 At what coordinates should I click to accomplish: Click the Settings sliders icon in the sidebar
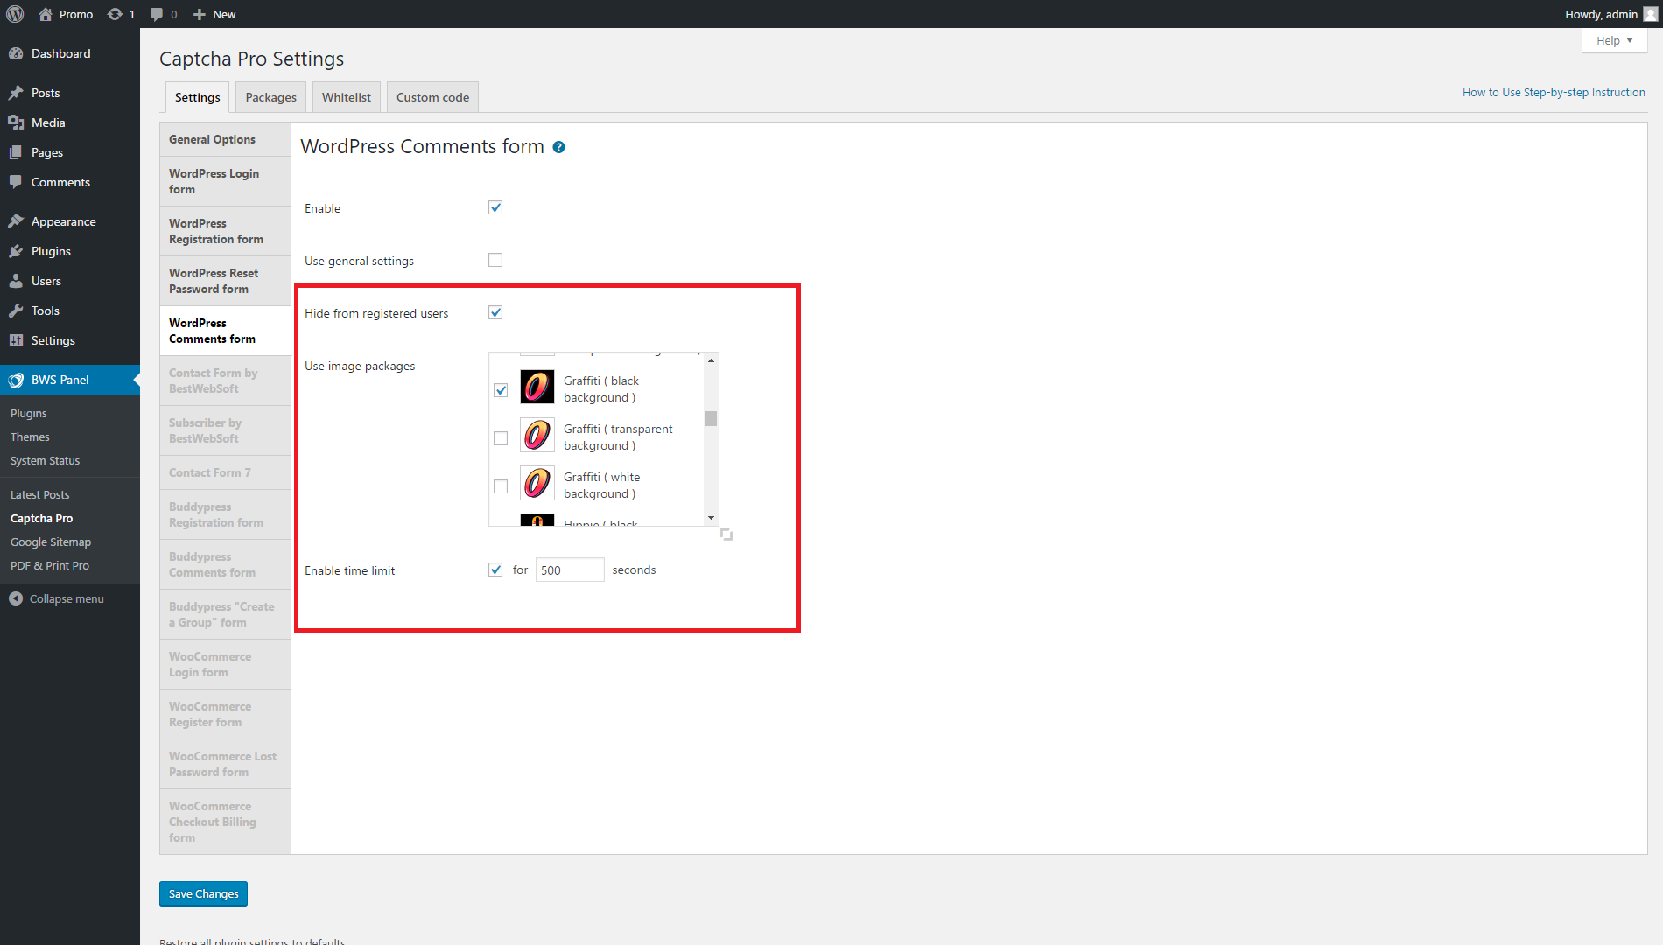pos(16,340)
